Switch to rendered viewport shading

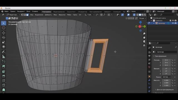pos(145,15)
